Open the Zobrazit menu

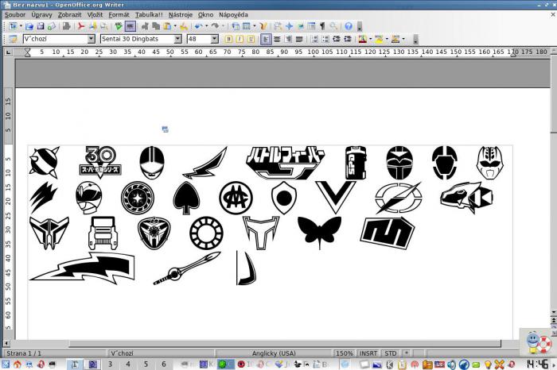click(x=70, y=15)
